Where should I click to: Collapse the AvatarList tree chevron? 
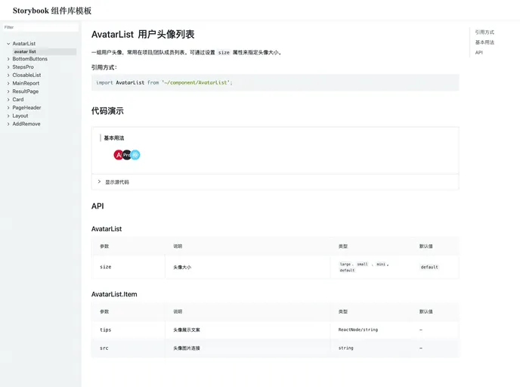[x=8, y=43]
